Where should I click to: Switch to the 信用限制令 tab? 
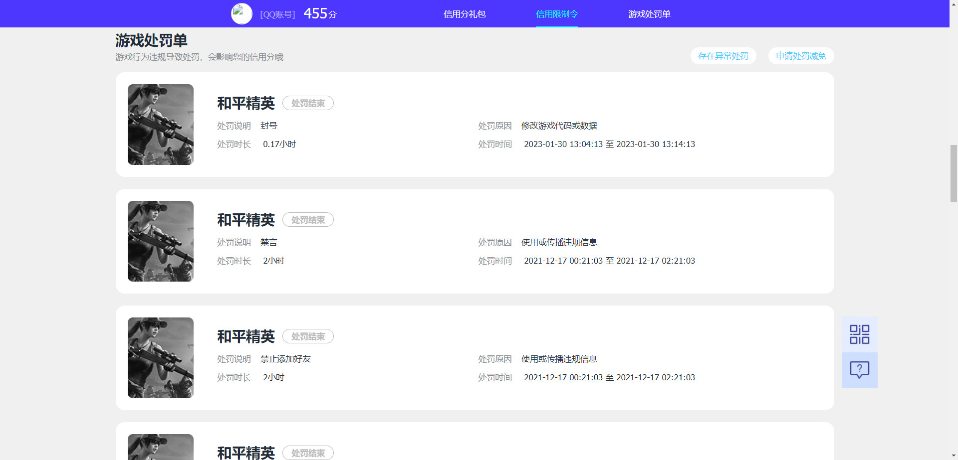pyautogui.click(x=557, y=14)
